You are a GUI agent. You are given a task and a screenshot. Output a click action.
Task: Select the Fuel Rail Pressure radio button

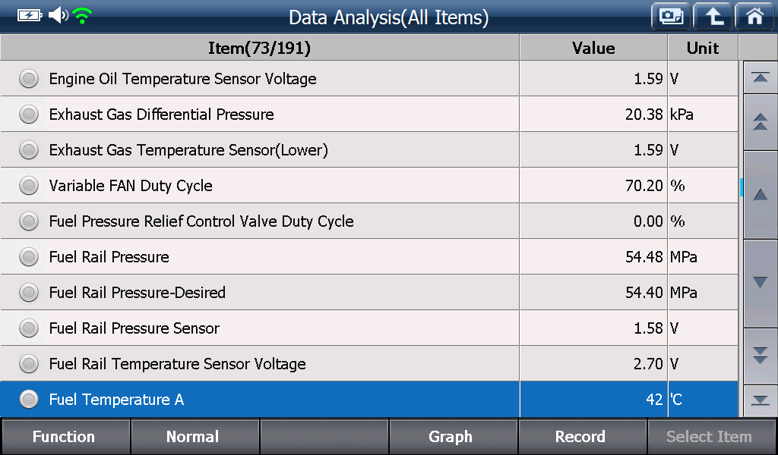coord(29,256)
